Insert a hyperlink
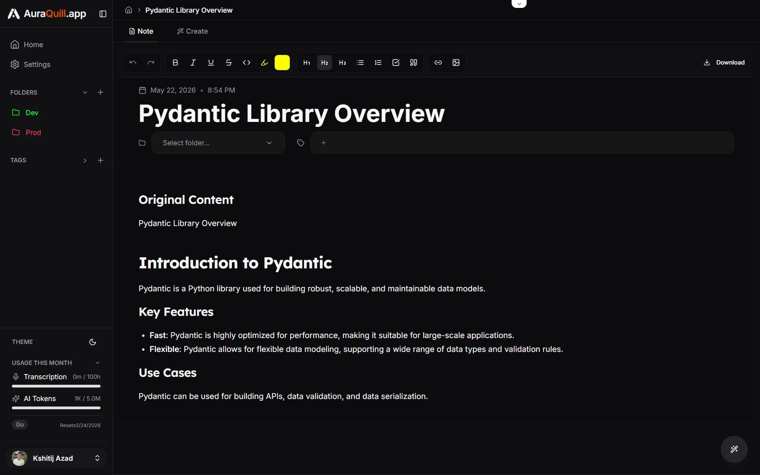The height and width of the screenshot is (475, 760). click(438, 63)
